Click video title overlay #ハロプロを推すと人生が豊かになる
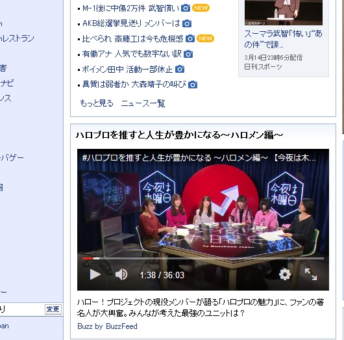This screenshot has height=340, width=344. click(199, 158)
